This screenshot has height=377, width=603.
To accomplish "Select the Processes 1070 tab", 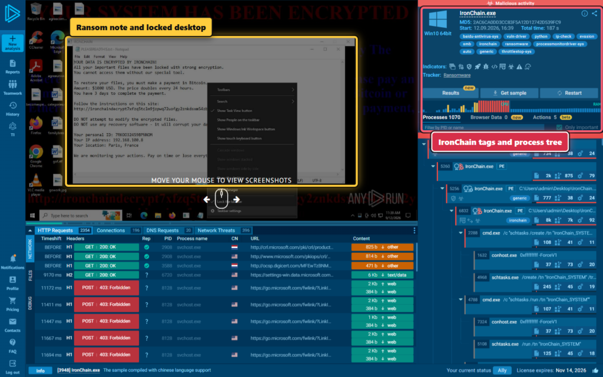I will pyautogui.click(x=442, y=117).
